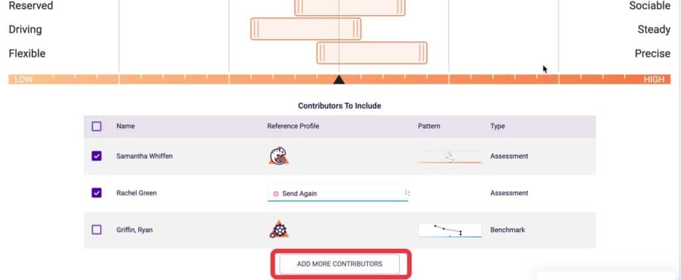Open Ryan Griffin's benchmark pattern chart

click(x=450, y=230)
